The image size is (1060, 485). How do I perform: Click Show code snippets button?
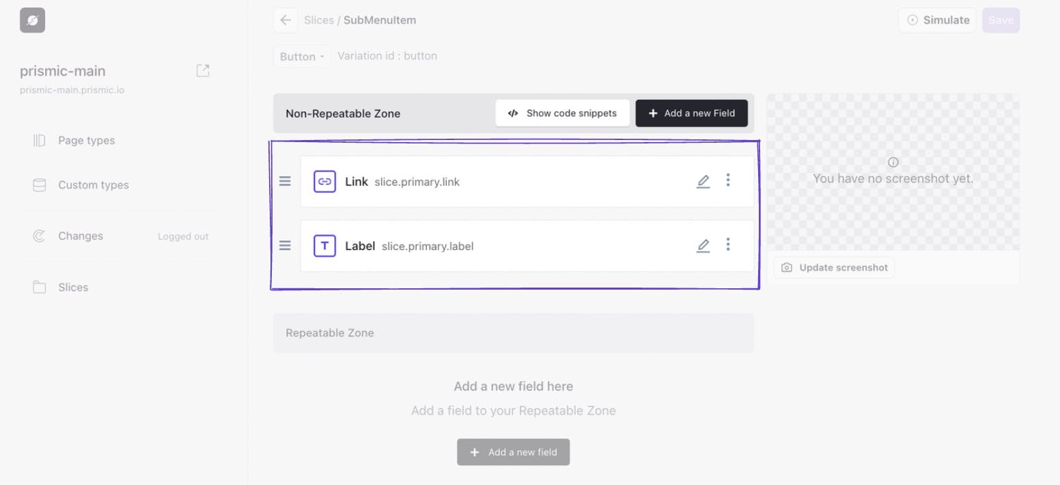pyautogui.click(x=562, y=113)
